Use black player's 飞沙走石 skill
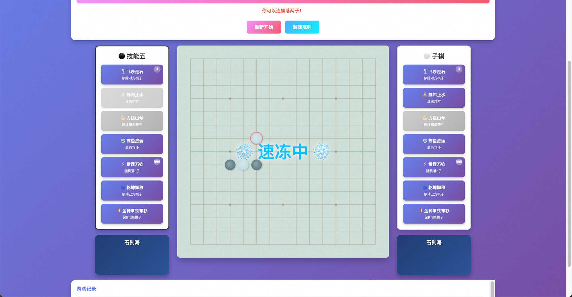Image resolution: width=572 pixels, height=297 pixels. pos(132,75)
